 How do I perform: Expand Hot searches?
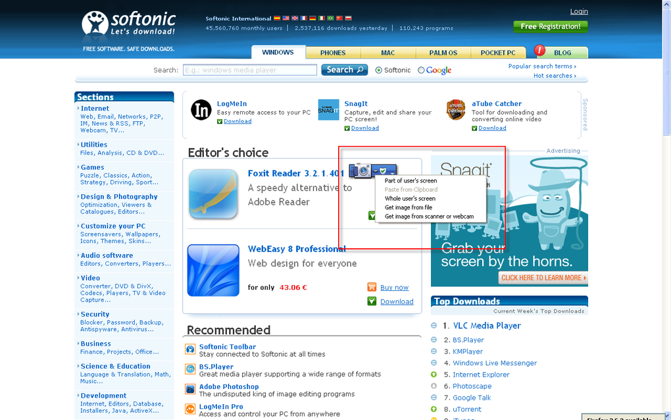point(555,76)
